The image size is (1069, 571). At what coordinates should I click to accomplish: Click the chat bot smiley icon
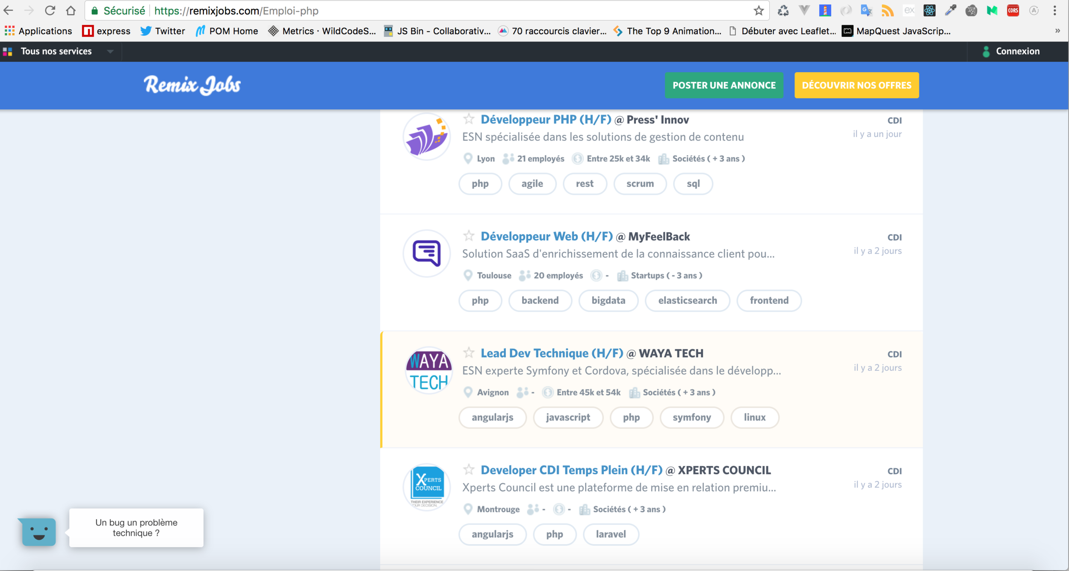click(x=39, y=532)
